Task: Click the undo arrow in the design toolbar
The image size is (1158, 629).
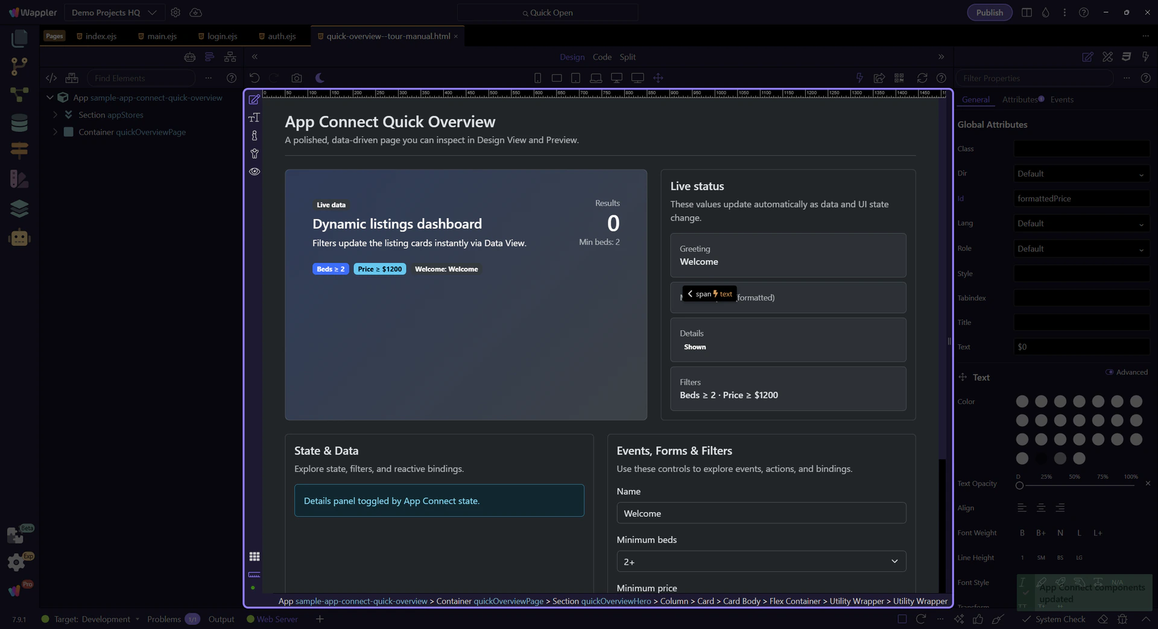Action: pyautogui.click(x=255, y=78)
